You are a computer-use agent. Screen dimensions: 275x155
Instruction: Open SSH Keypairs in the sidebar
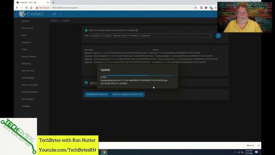pyautogui.click(x=27, y=99)
